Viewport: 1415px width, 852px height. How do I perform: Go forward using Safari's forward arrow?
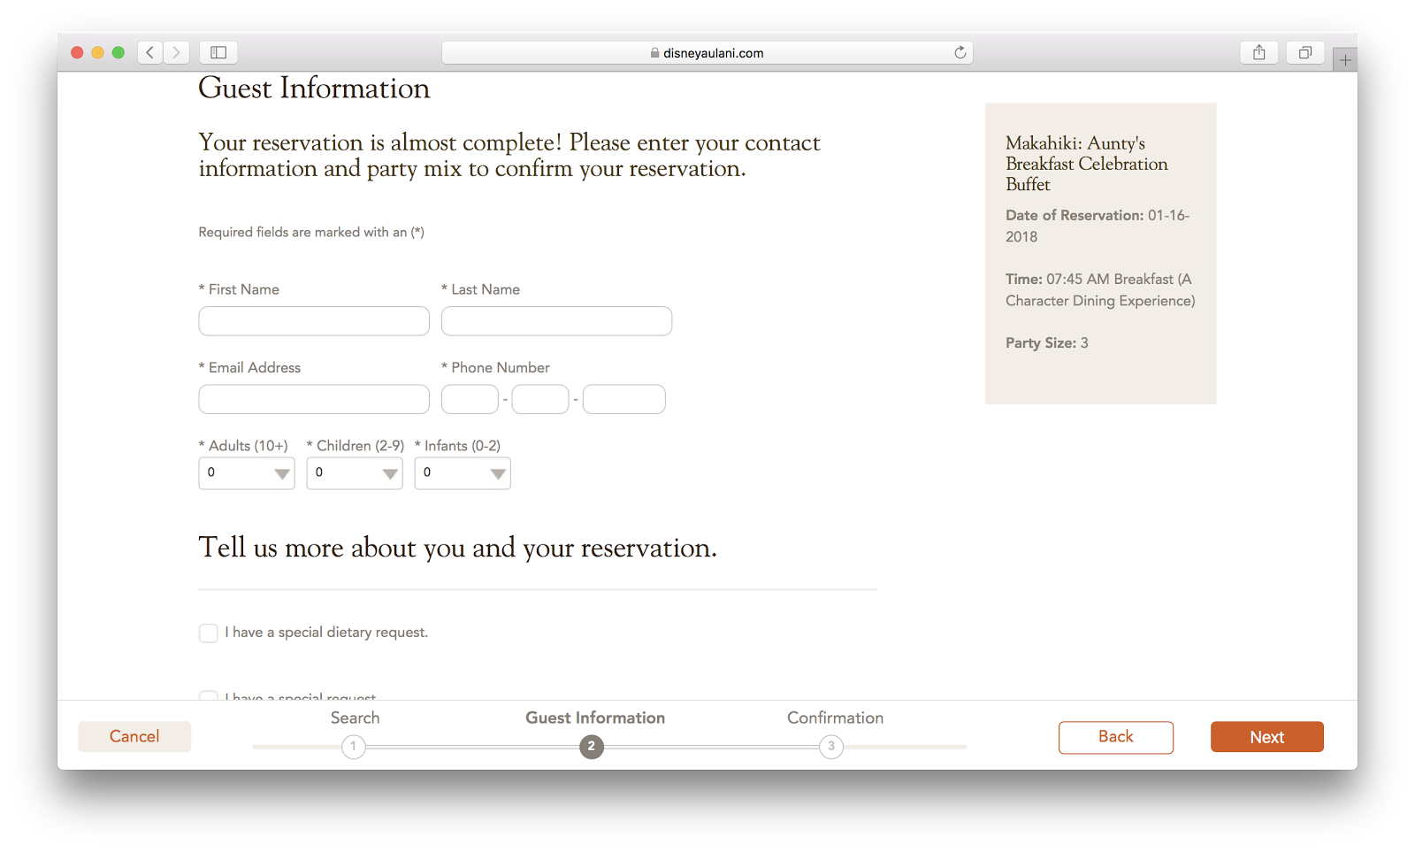pyautogui.click(x=176, y=53)
